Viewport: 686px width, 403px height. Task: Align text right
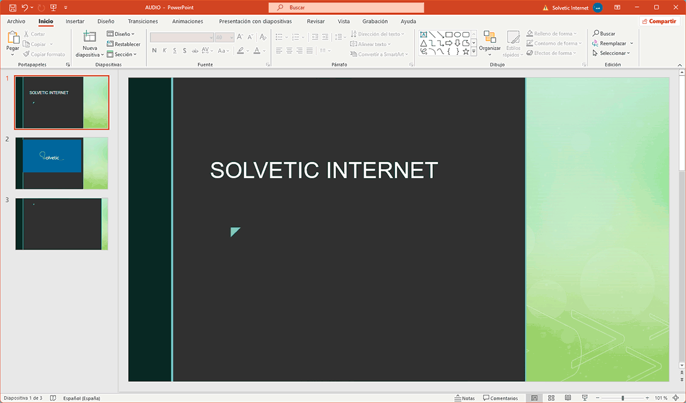300,51
